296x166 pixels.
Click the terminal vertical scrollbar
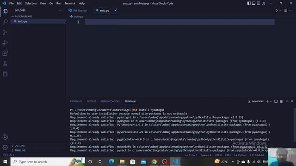pos(295,125)
